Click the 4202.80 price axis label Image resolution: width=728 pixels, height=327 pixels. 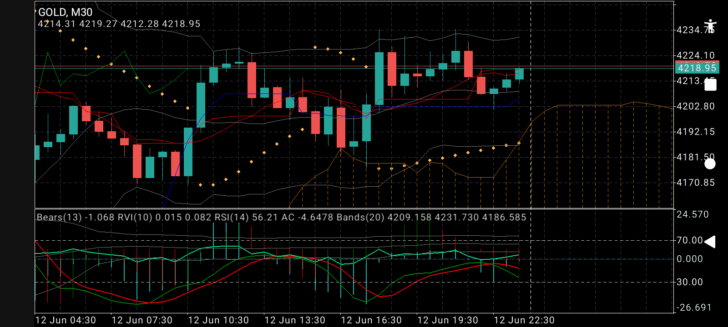click(x=696, y=106)
